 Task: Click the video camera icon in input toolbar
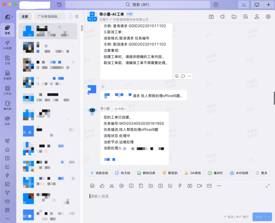click(x=199, y=186)
